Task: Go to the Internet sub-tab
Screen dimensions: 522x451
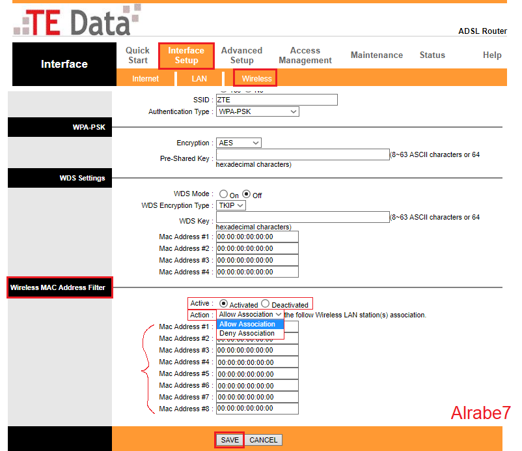Action: (x=146, y=79)
